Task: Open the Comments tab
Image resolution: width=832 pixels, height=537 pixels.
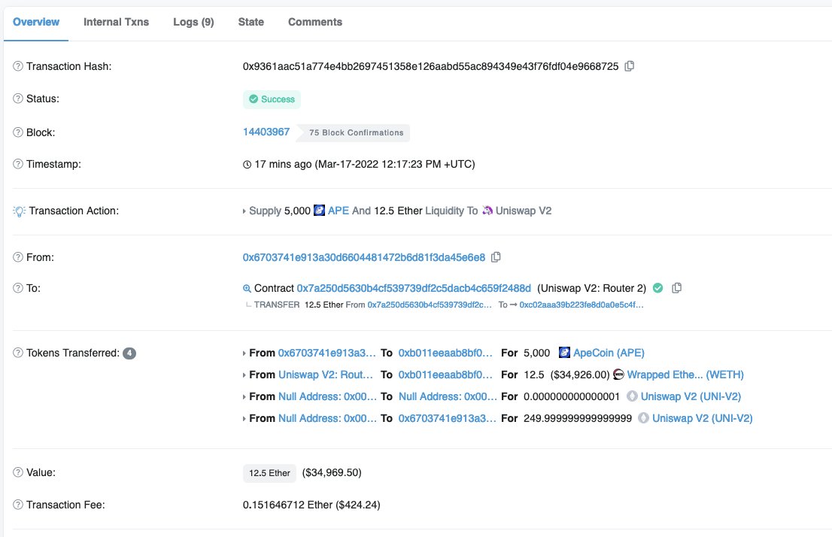Action: 315,22
